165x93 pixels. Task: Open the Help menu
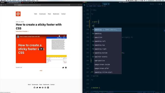37,1
